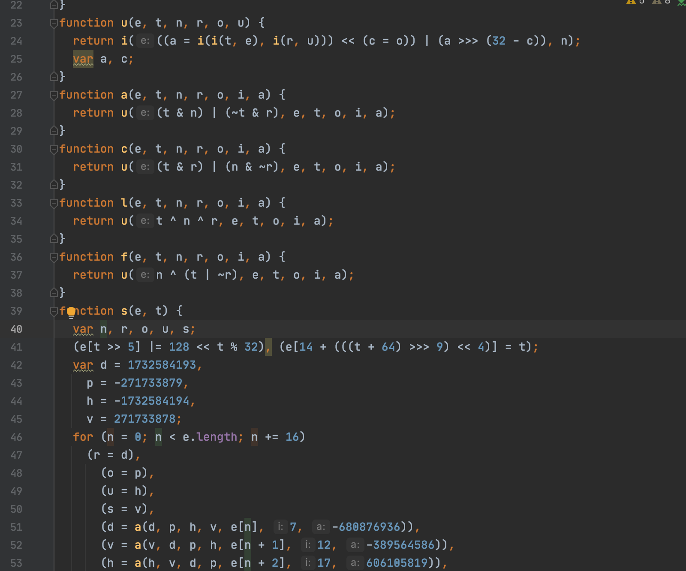Click the length property on line 46

point(217,437)
